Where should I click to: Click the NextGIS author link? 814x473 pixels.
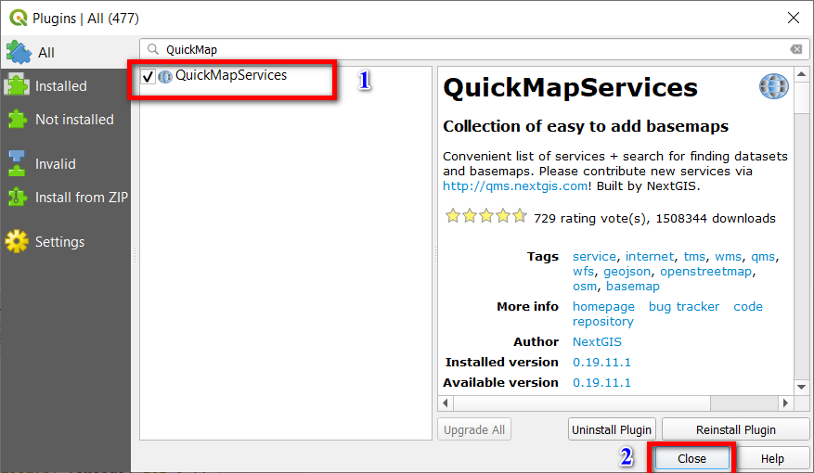[x=597, y=342]
